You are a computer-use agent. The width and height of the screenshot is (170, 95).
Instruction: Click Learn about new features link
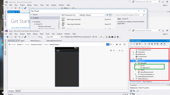click(20, 28)
